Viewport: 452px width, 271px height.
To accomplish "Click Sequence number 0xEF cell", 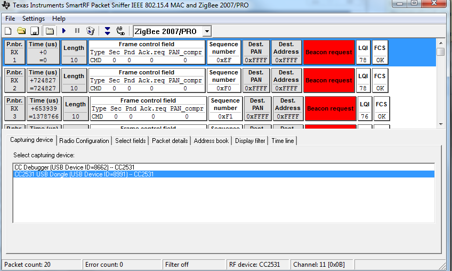I will click(224, 52).
